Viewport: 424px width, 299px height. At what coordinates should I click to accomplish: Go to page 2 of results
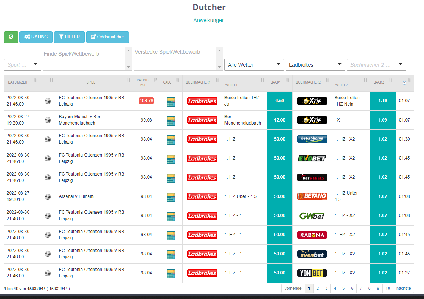point(317,288)
